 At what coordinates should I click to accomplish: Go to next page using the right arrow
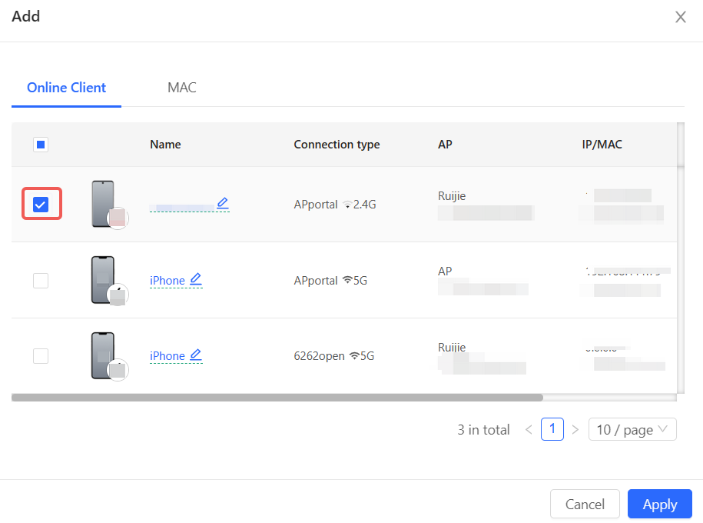575,430
